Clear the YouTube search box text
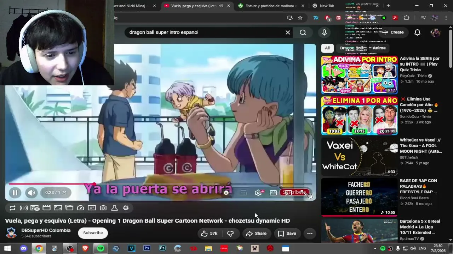Screen dimensions: 453x254 (288, 32)
